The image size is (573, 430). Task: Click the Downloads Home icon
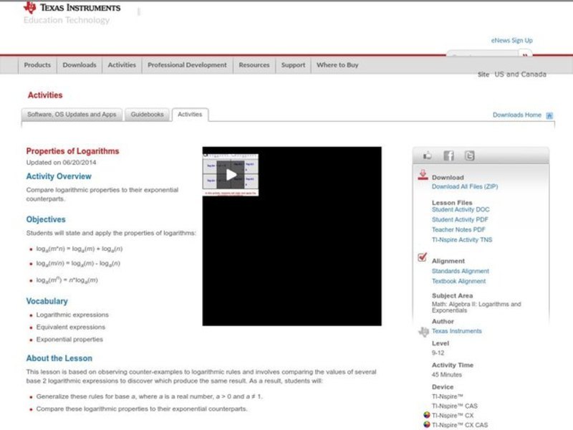point(549,115)
